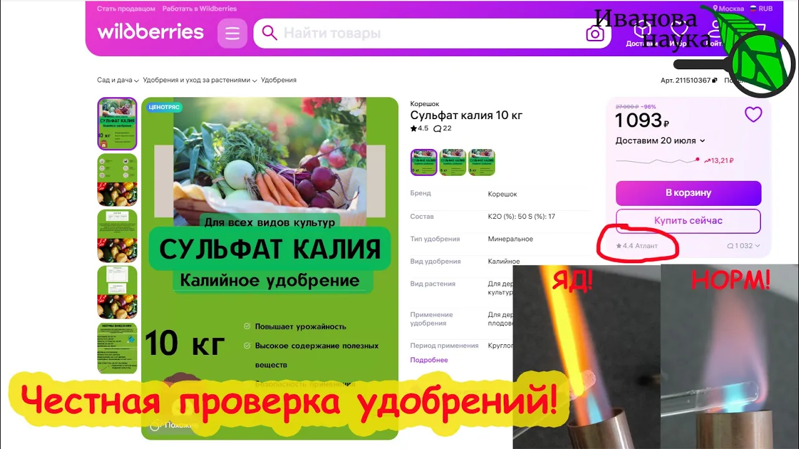Choose the 10 кг package variant
Screen dimensions: 799x449
tap(424, 162)
